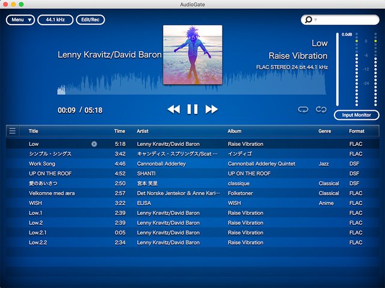385x288 pixels.
Task: Sort by the Album column
Action: tap(235, 131)
